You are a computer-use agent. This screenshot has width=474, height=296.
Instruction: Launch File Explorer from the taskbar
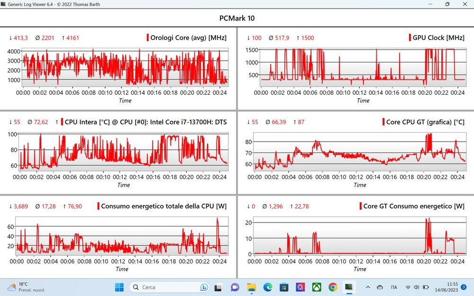[251, 287]
